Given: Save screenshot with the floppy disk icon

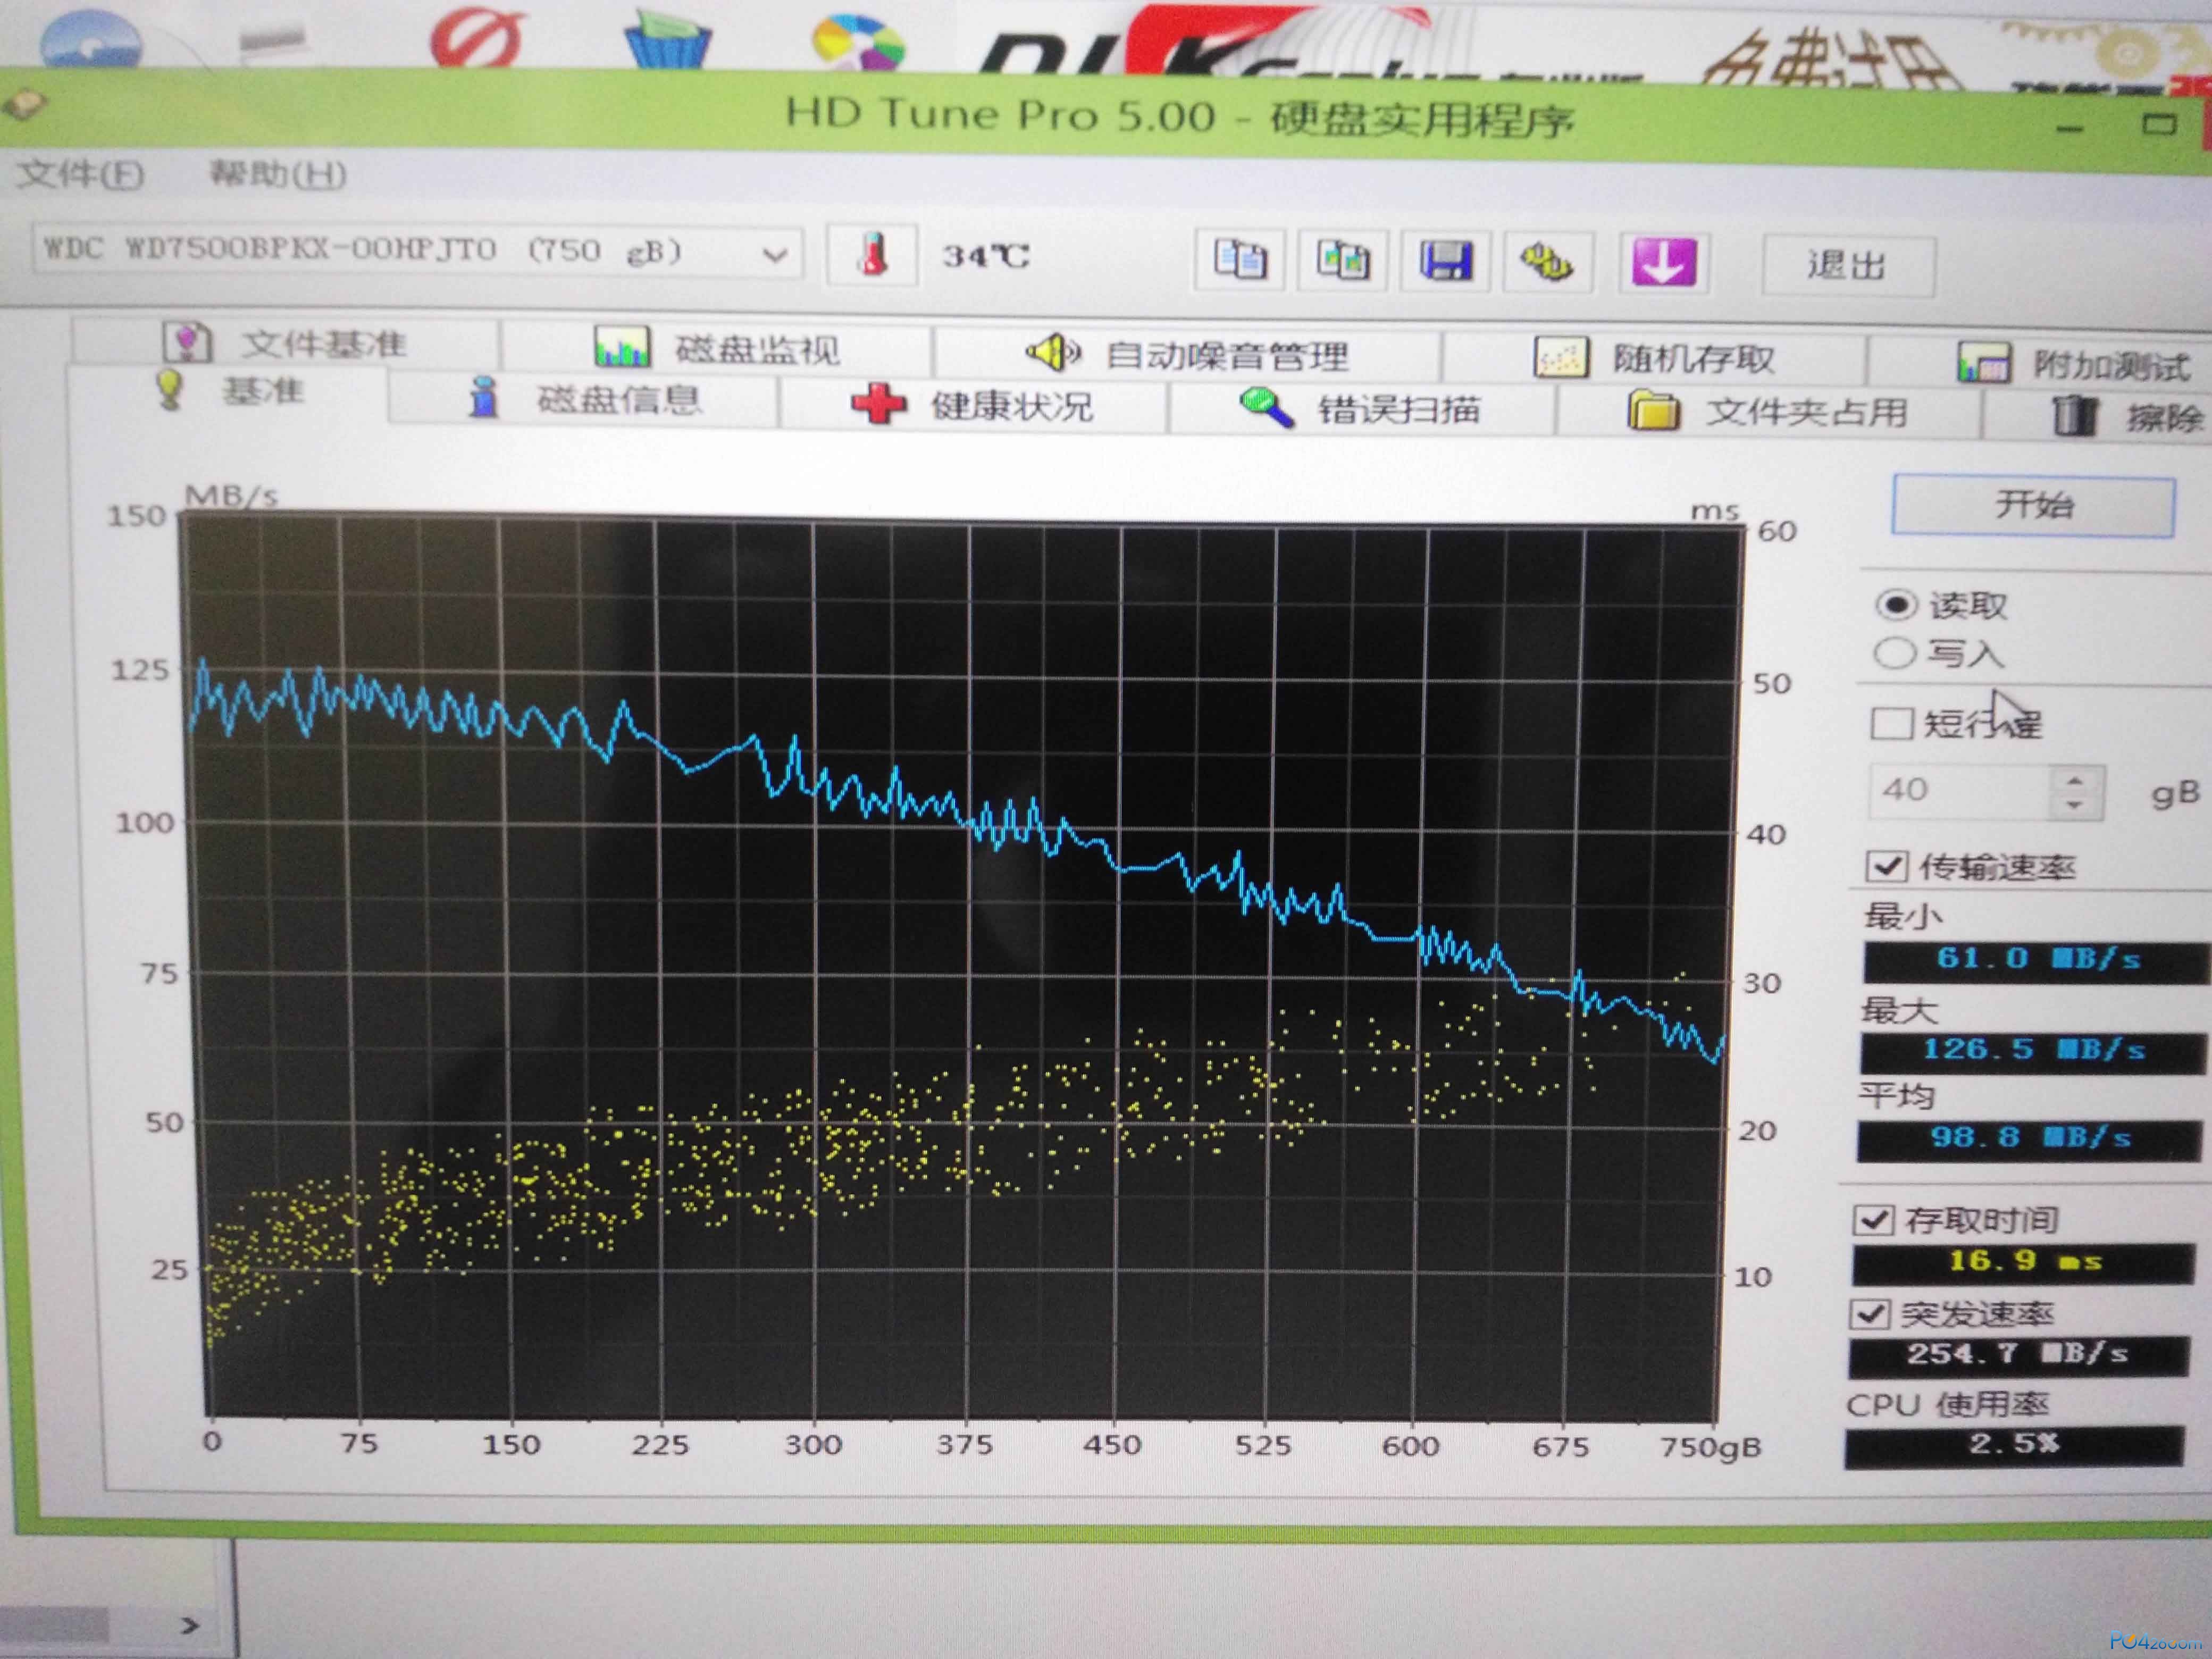Looking at the screenshot, I should 1446,262.
